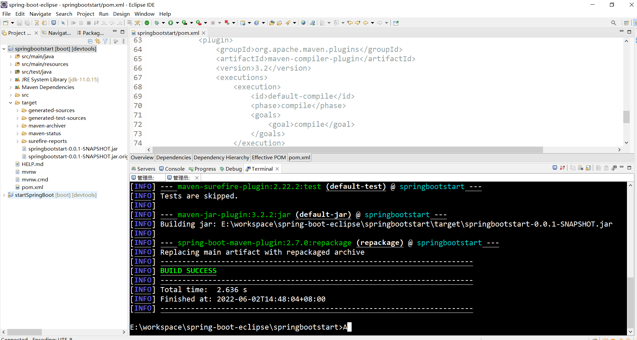The width and height of the screenshot is (637, 340).
Task: Expand the startSpringBoot project node
Action: (4, 195)
